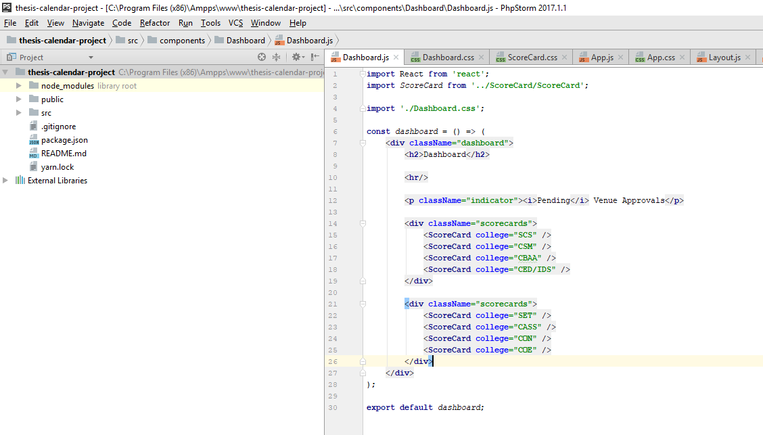Expand the node_modules folder

point(18,86)
